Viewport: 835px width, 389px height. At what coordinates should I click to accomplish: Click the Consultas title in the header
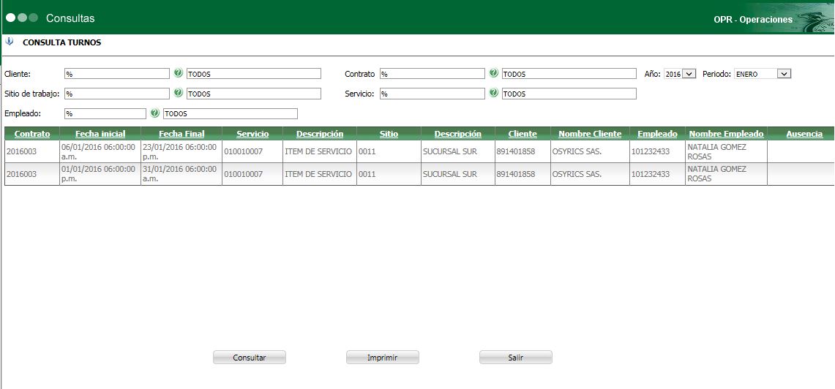tap(70, 18)
